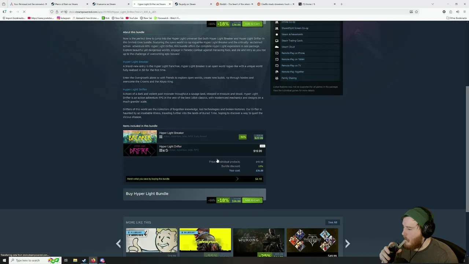Image resolution: width=469 pixels, height=264 pixels.
Task: Open Import bookmarks bookmark
Action: [14, 18]
